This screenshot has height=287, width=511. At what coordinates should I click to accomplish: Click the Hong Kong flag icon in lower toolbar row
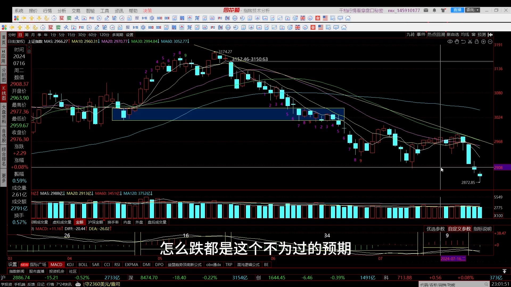(x=313, y=27)
